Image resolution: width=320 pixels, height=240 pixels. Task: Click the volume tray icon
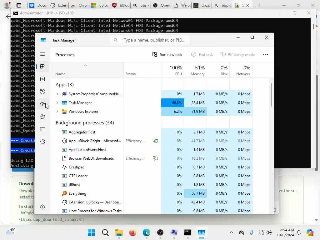coord(269,232)
